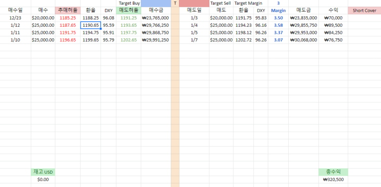Viewport: 381px width, 187px height.
Task: Select buy amount ₩23,765,000
Action: (x=156, y=18)
